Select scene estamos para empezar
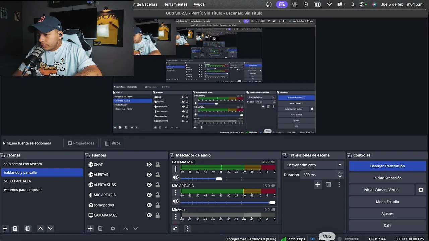Viewport: 429px width, 241px height. pyautogui.click(x=42, y=190)
